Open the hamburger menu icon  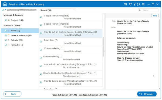[x=143, y=4]
